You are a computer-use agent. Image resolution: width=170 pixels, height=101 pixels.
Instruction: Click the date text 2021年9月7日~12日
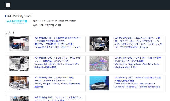click(x=50, y=25)
